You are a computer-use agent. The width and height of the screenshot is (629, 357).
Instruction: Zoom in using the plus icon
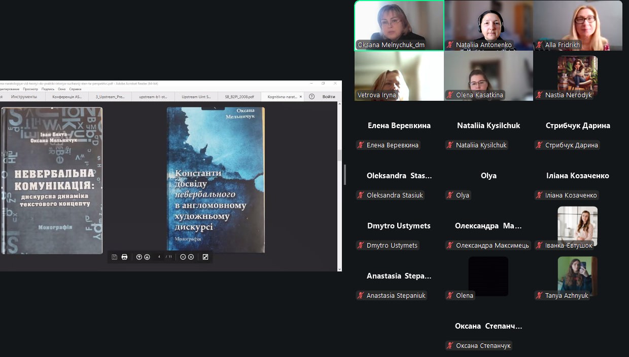coord(191,257)
